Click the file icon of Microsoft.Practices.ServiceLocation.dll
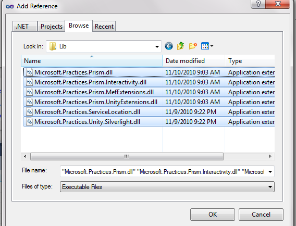296x226 pixels. pos(29,112)
